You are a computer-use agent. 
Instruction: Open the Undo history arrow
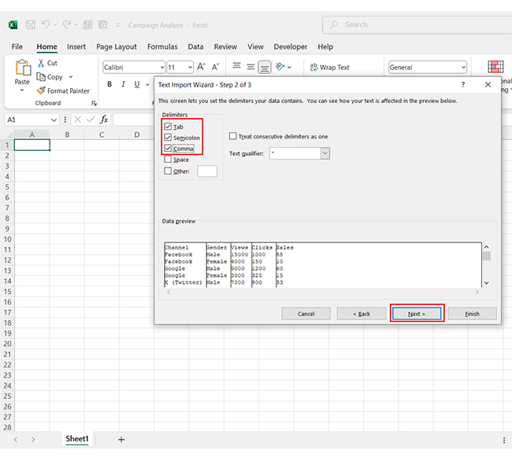tap(55, 24)
